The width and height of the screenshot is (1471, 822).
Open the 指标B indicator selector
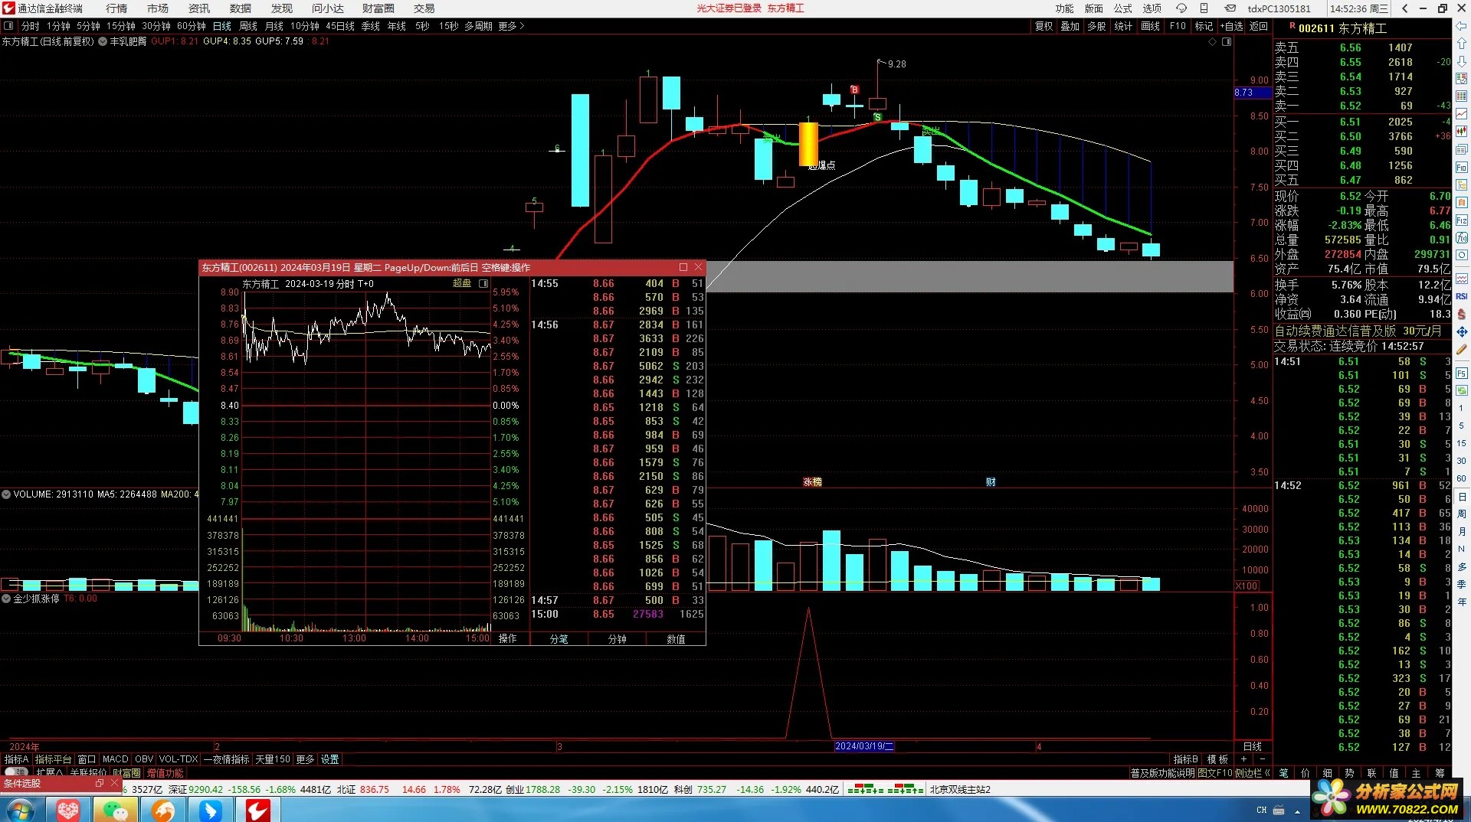click(1185, 759)
